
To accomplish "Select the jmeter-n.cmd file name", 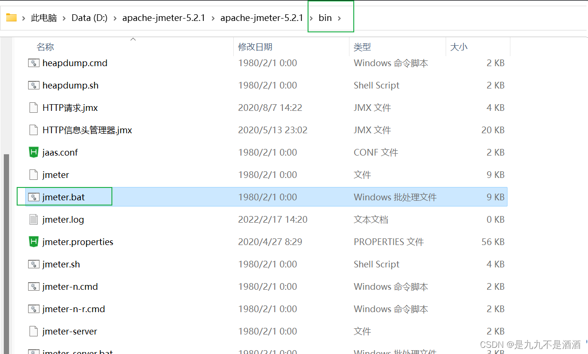I will click(70, 286).
